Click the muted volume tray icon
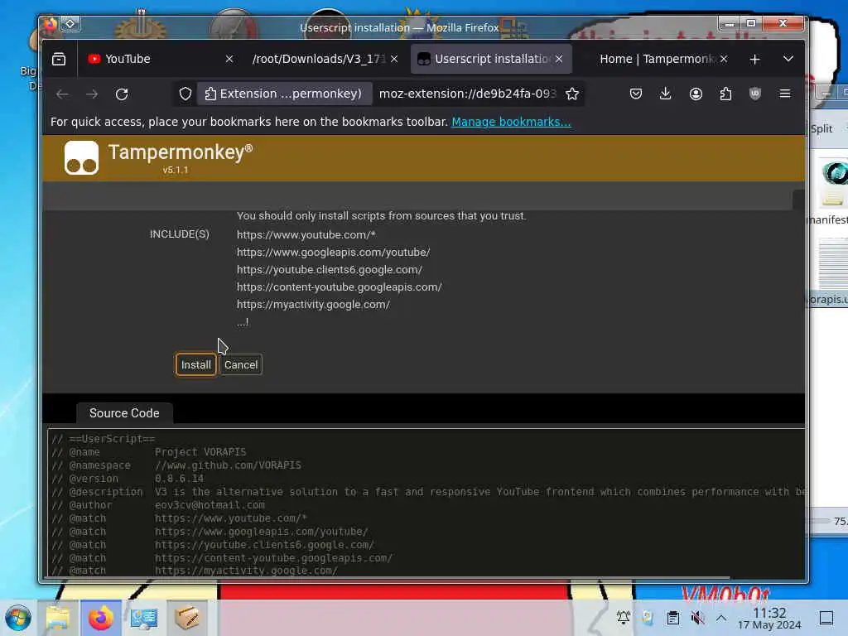The image size is (848, 636). click(697, 618)
